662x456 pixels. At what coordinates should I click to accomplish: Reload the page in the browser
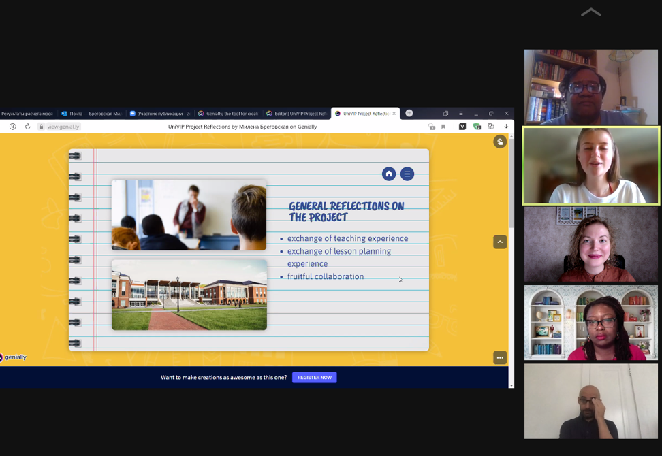[x=27, y=127]
